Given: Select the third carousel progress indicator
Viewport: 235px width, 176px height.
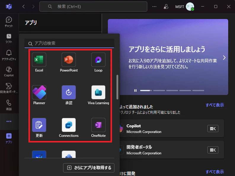Looking at the screenshot, I should [172, 91].
